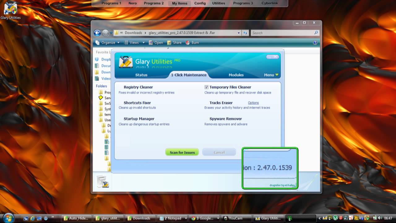Click the green-bordered taskbar button icon
The height and width of the screenshot is (223, 396).
coord(290,218)
